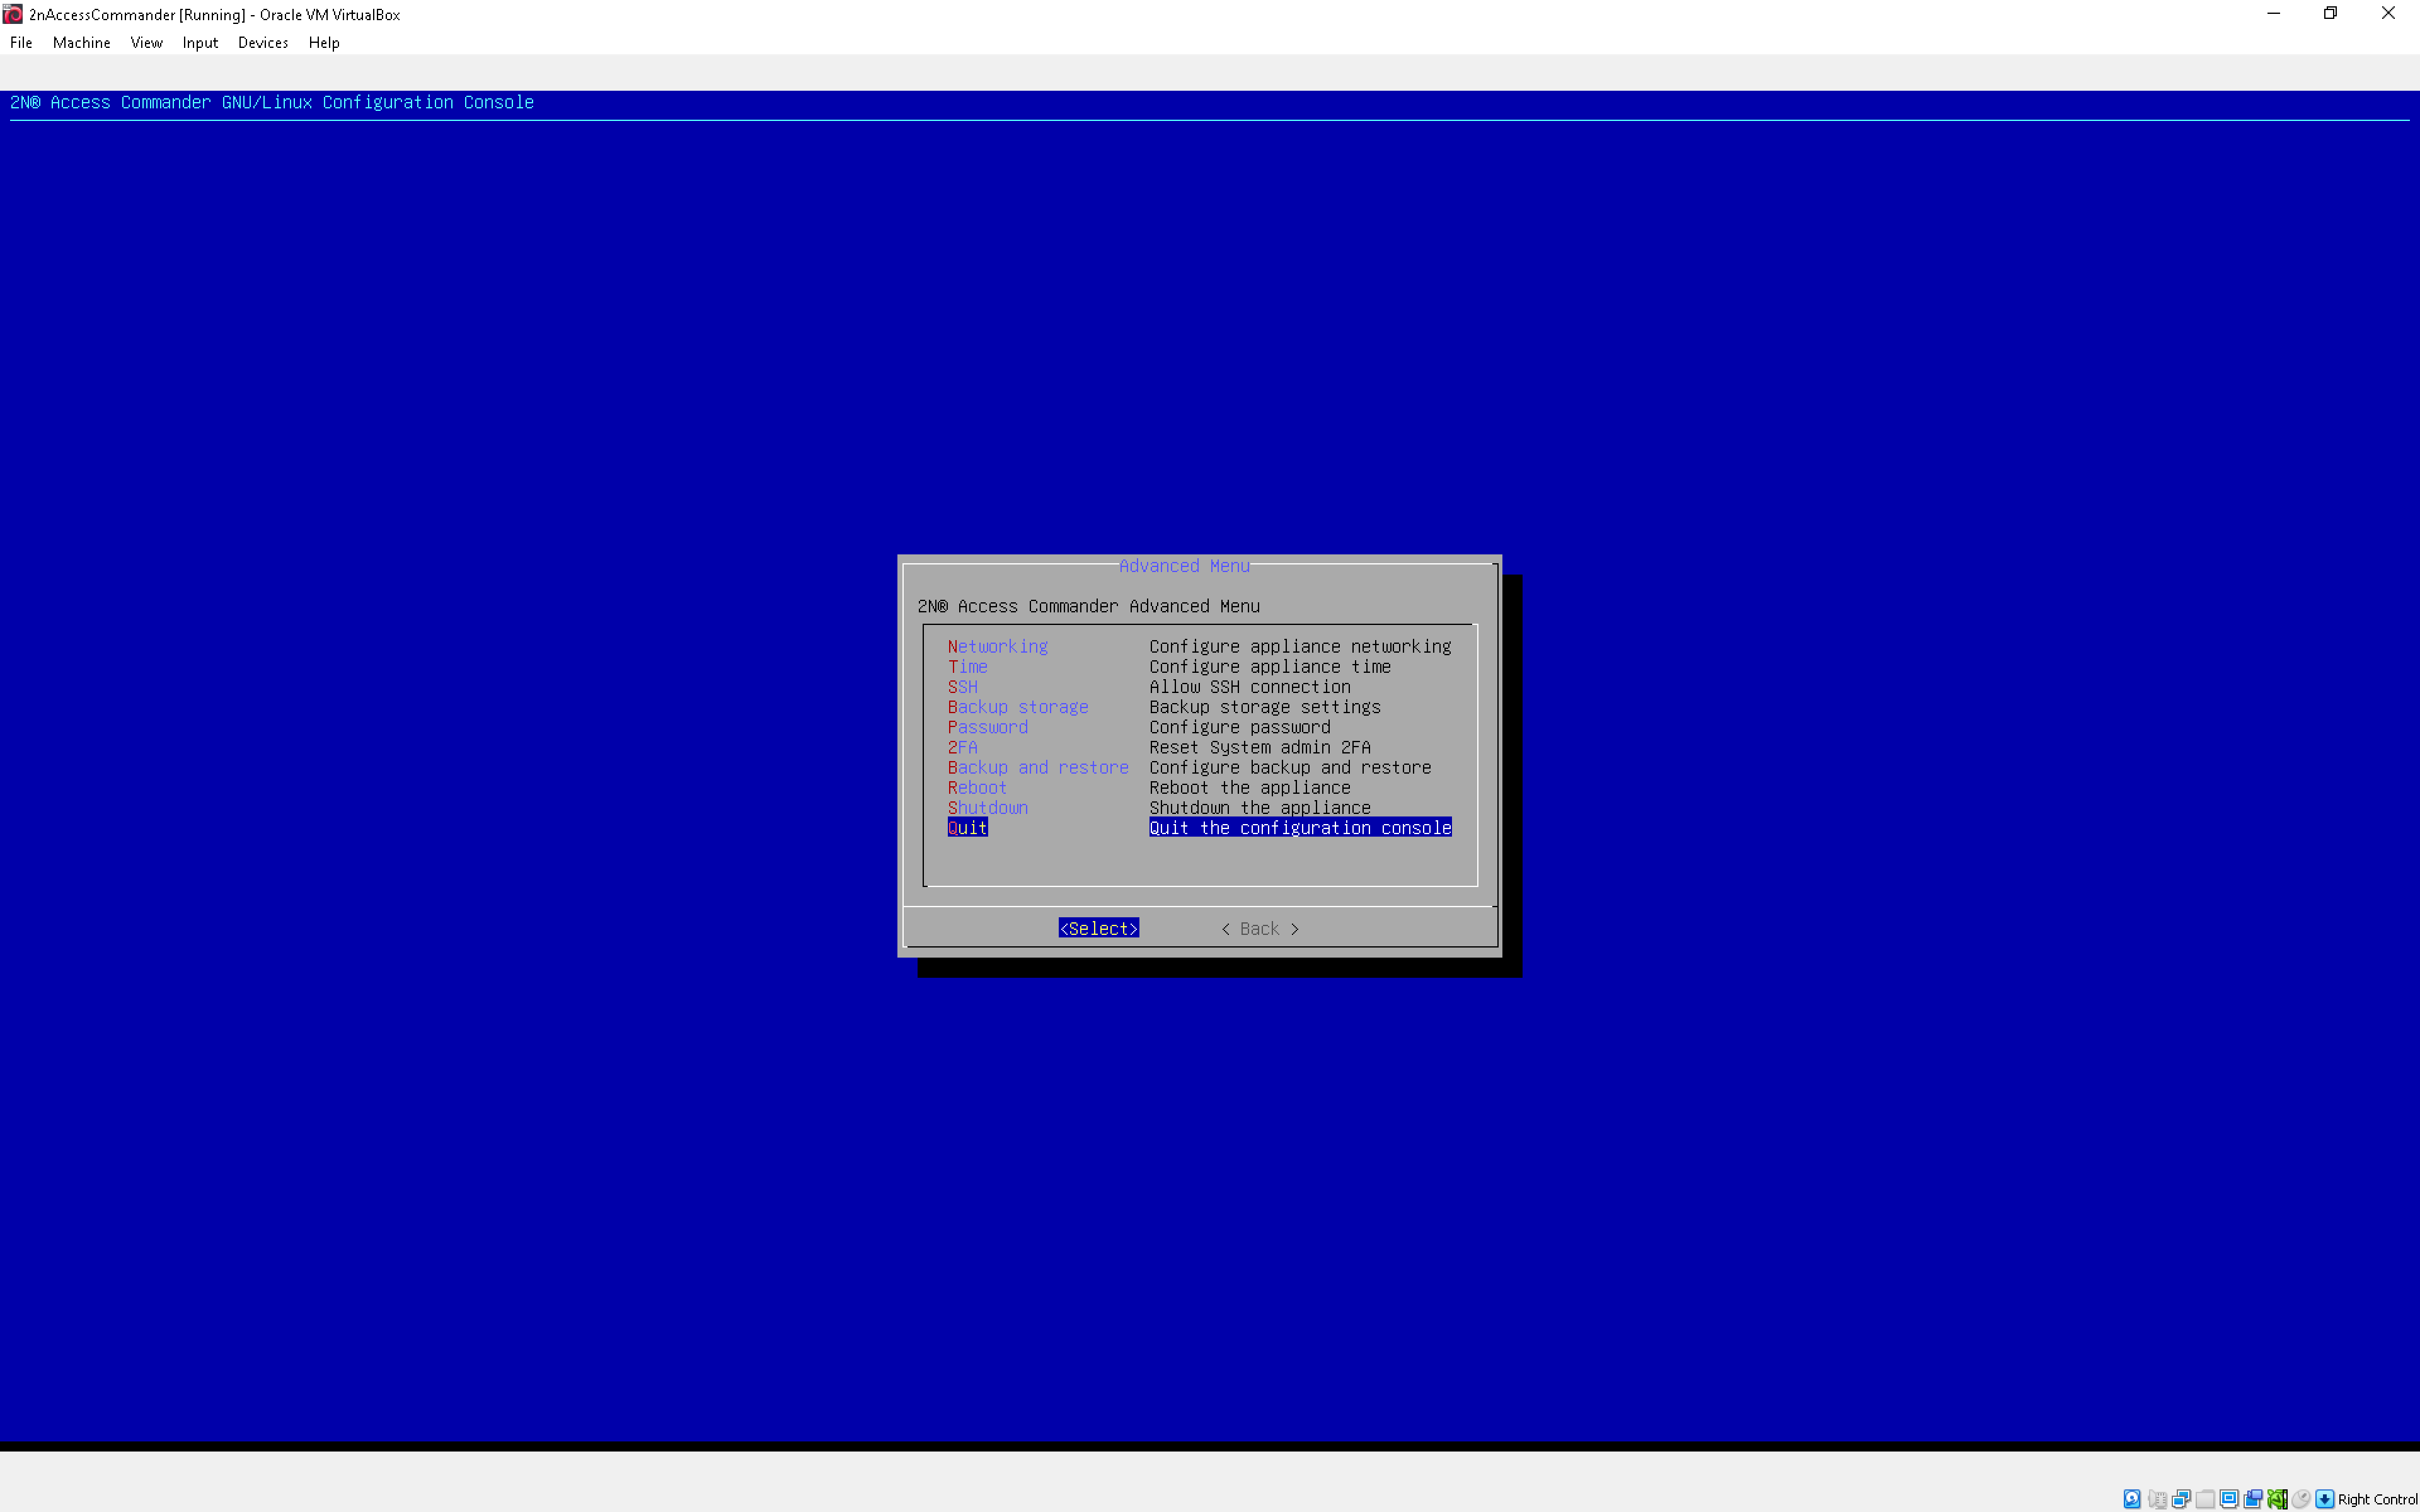Click the VirtualBox window logo icon

12,14
